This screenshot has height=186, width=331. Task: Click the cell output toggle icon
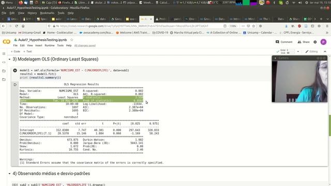pos(15,85)
